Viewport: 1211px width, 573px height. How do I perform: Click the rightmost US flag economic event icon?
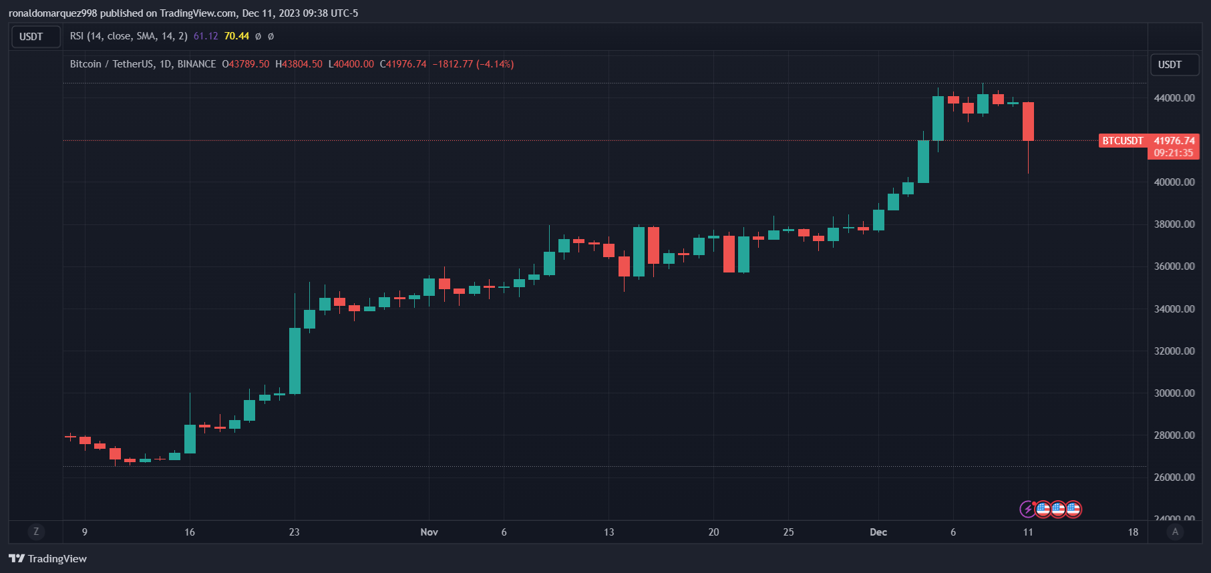(x=1073, y=510)
